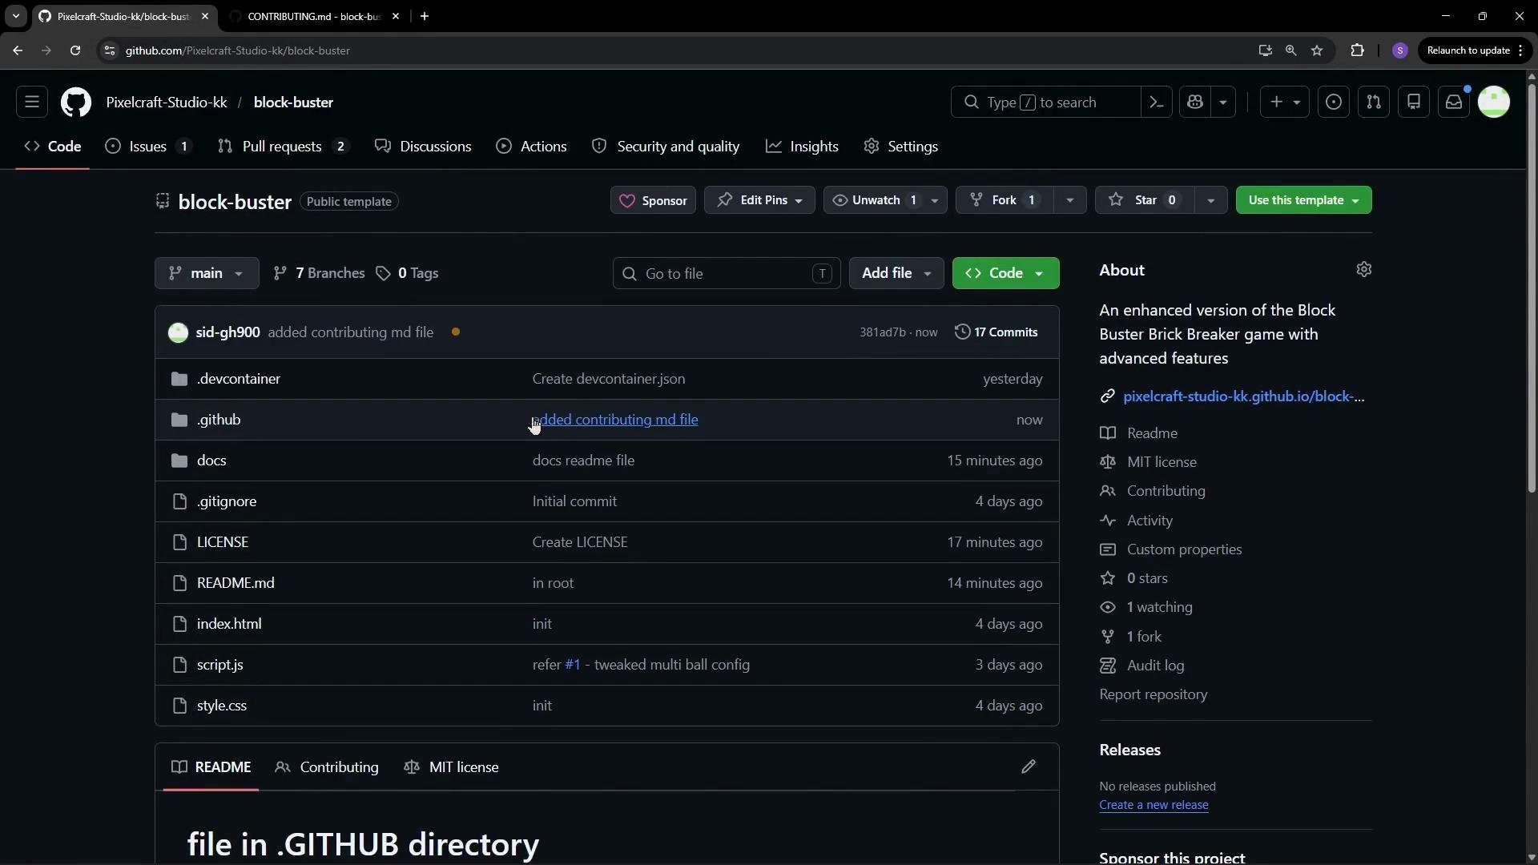The image size is (1538, 865).
Task: Open the repository Settings tab
Action: click(x=901, y=147)
